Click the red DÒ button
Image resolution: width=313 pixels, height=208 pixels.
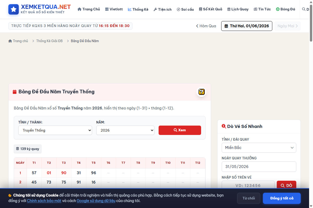286,185
